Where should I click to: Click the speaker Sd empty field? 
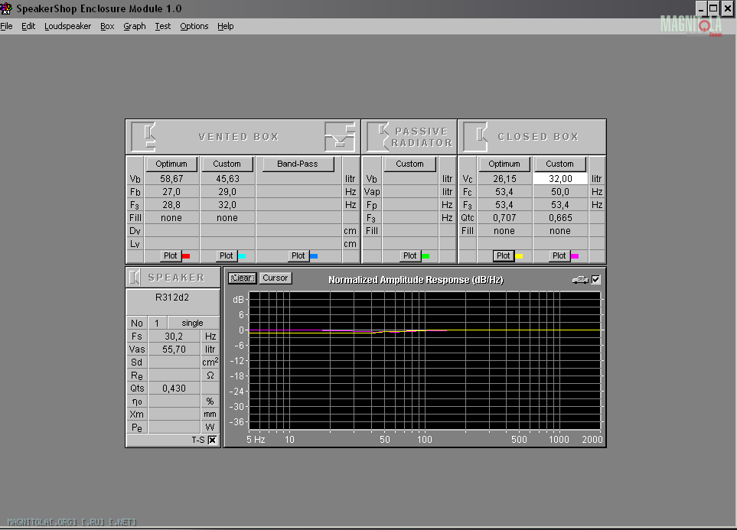click(x=174, y=363)
